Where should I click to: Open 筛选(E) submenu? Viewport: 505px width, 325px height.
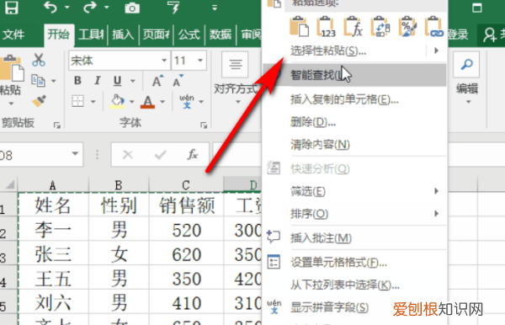point(354,191)
